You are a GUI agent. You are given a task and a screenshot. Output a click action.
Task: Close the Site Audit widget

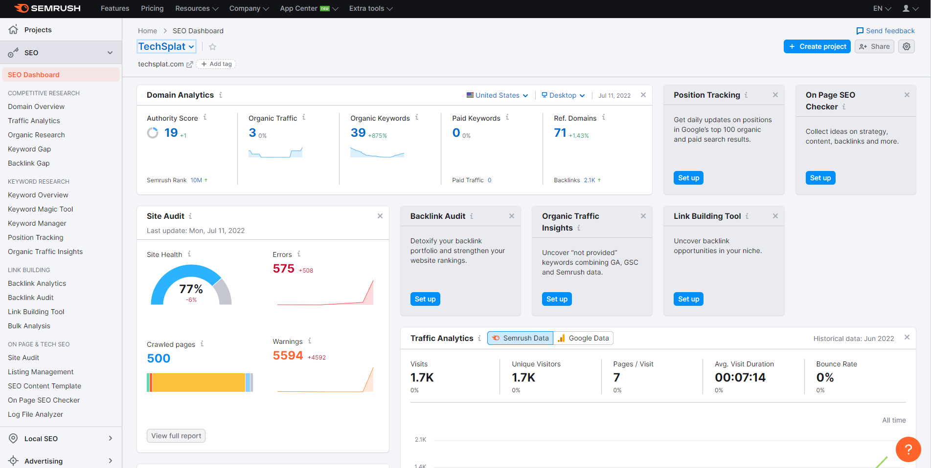(x=380, y=216)
